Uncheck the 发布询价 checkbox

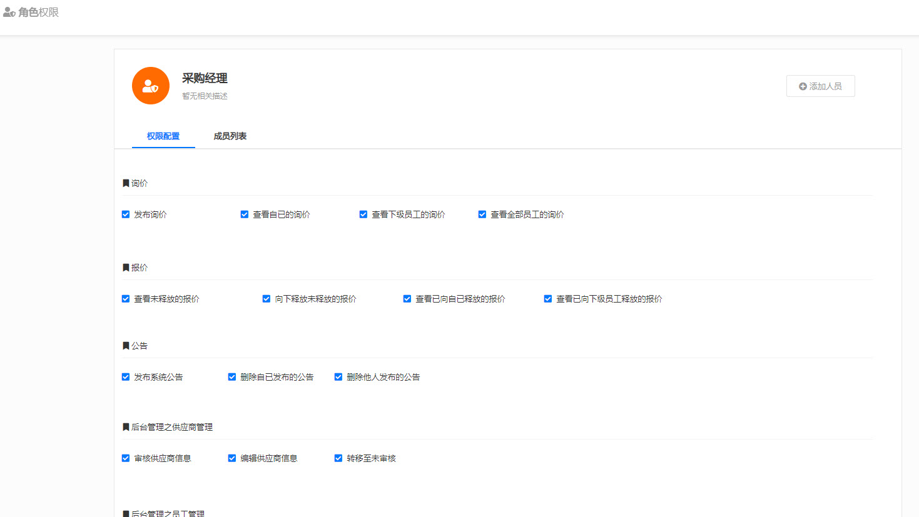(126, 214)
